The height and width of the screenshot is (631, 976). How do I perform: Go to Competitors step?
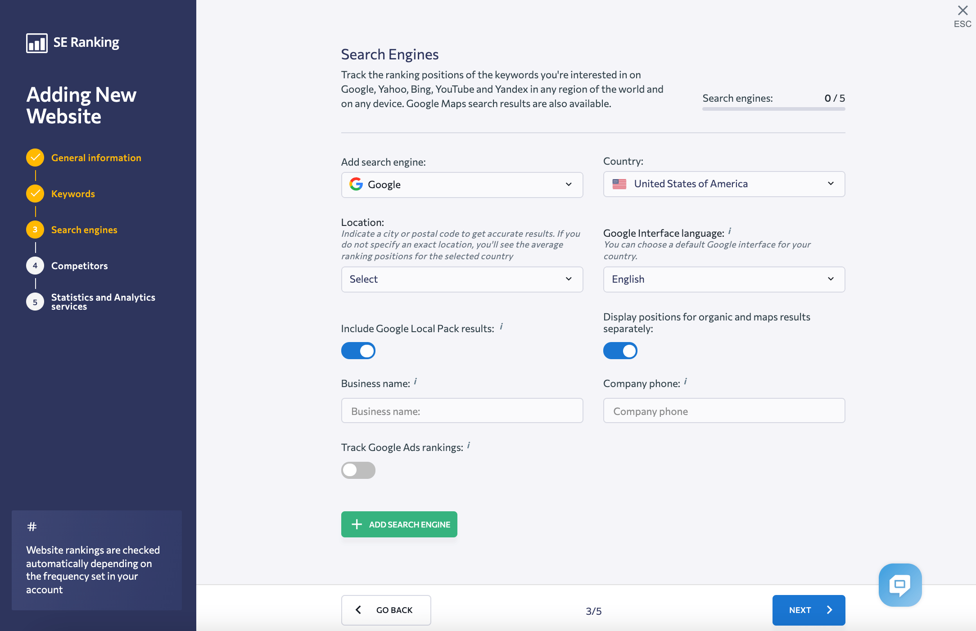pyautogui.click(x=79, y=266)
